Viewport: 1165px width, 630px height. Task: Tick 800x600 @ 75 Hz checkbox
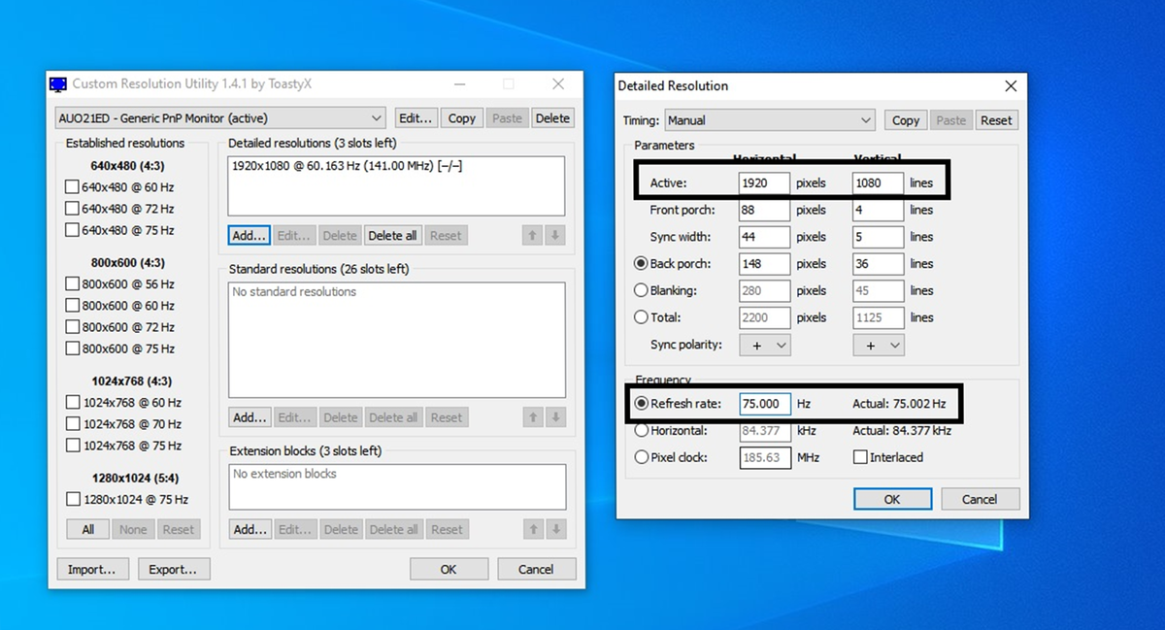(72, 348)
